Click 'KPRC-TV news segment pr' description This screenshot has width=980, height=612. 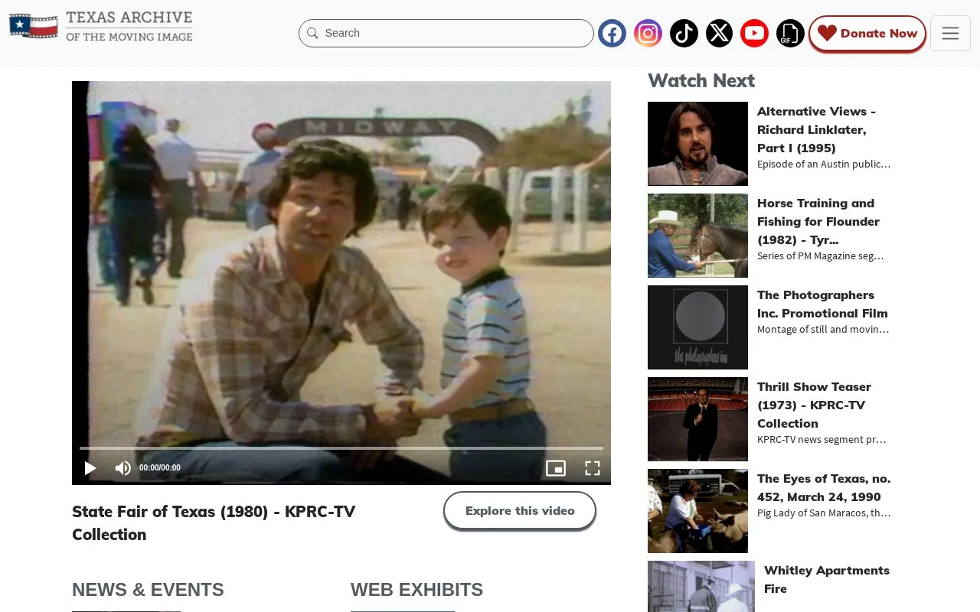coord(822,440)
